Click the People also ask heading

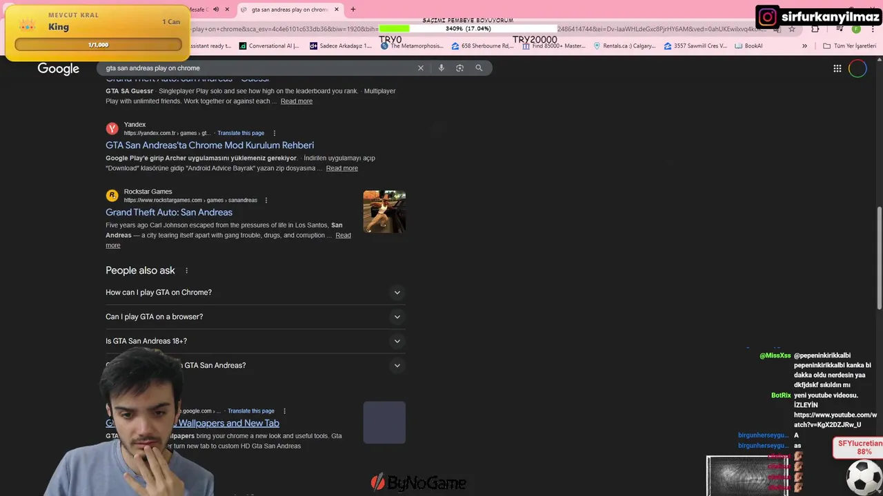point(140,271)
